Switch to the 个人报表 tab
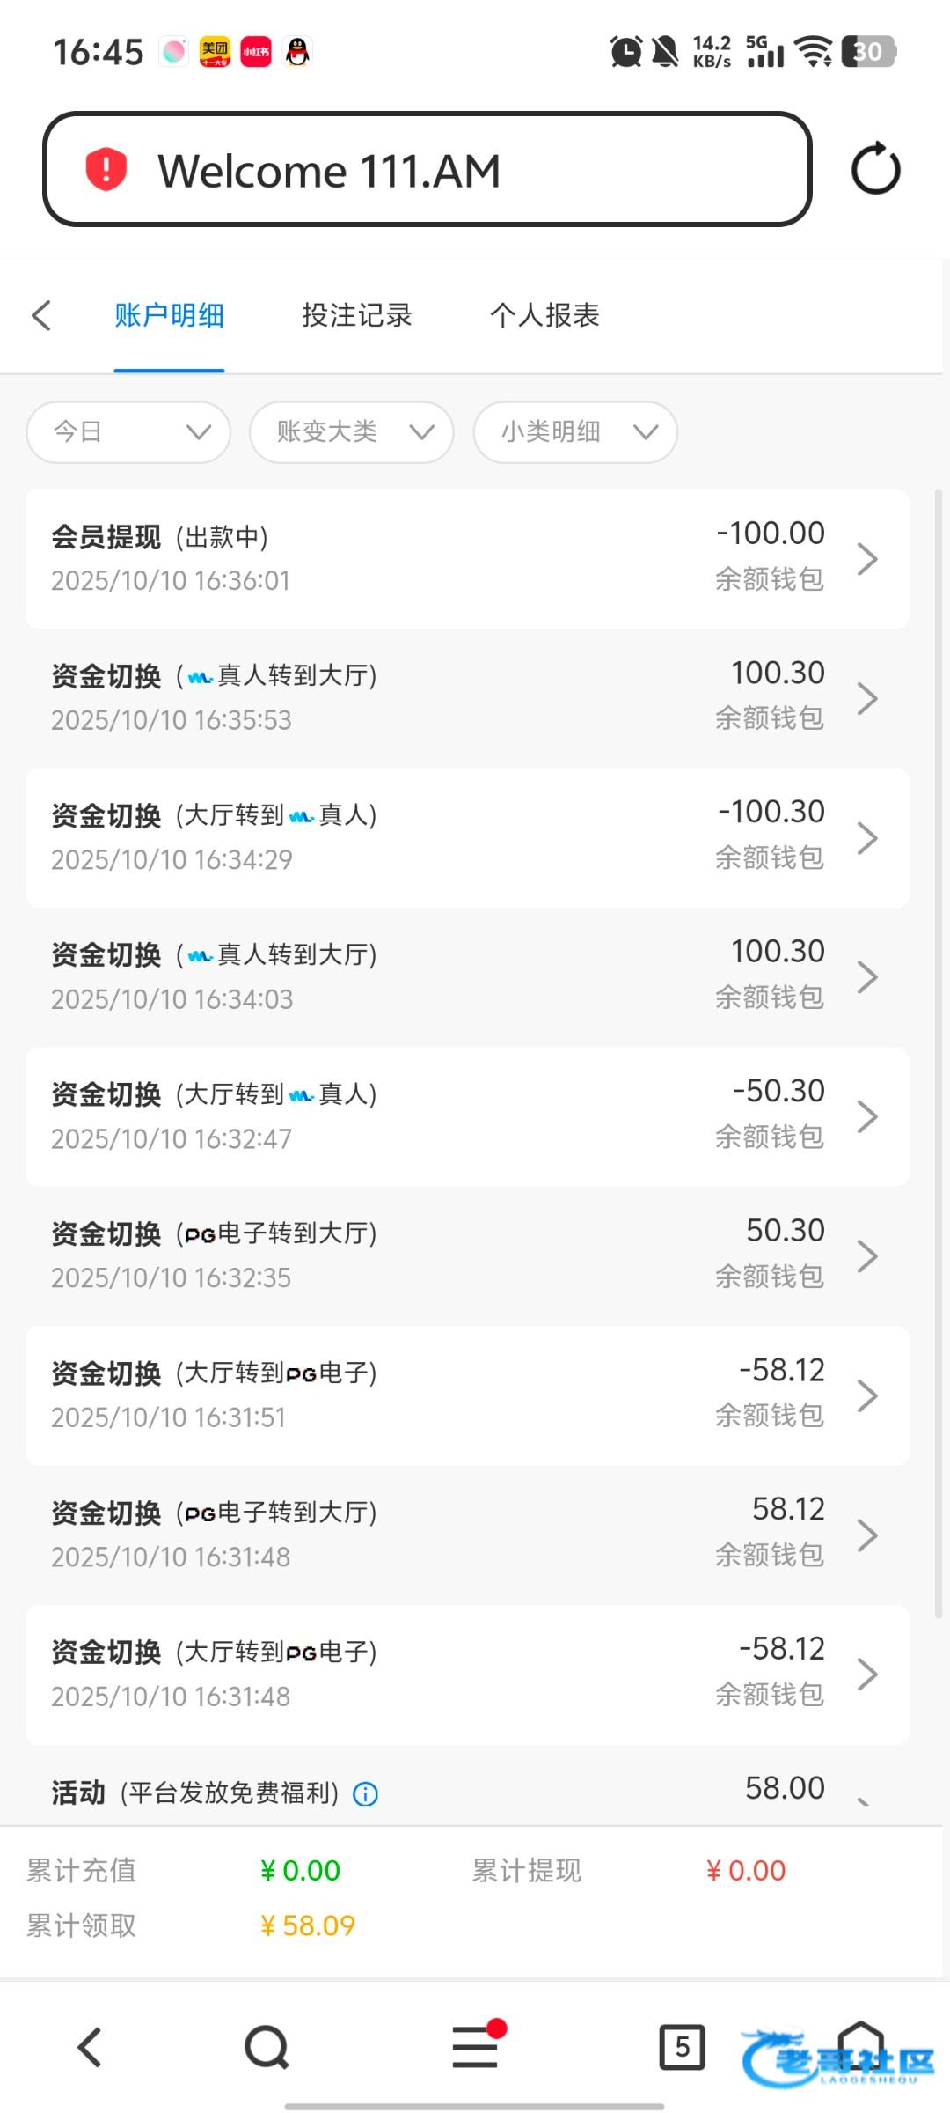The height and width of the screenshot is (2113, 950). point(544,315)
